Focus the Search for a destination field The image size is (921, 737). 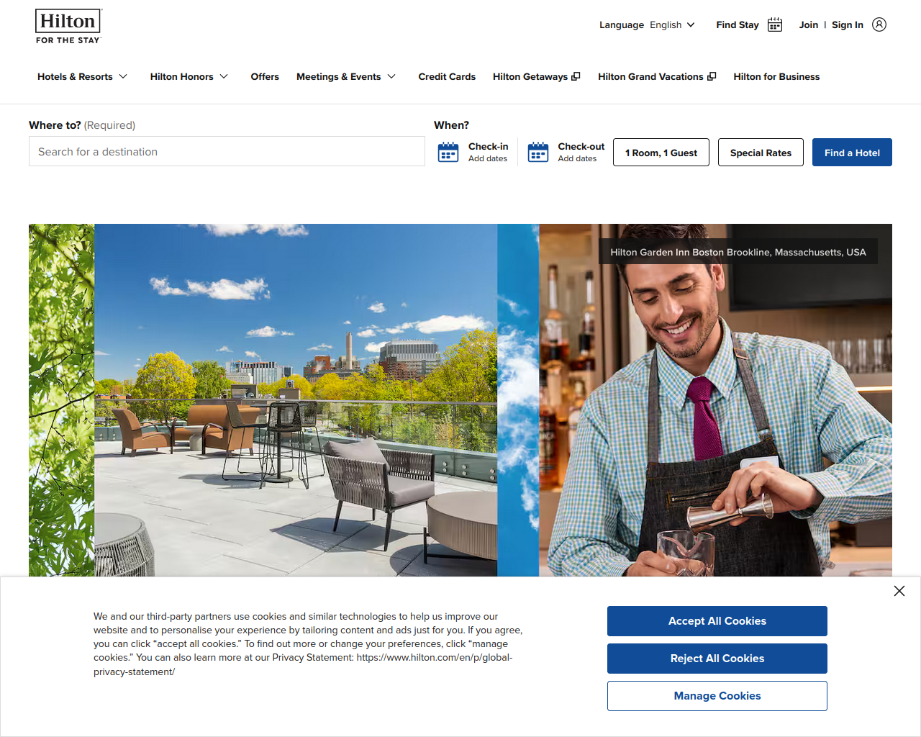coord(227,151)
